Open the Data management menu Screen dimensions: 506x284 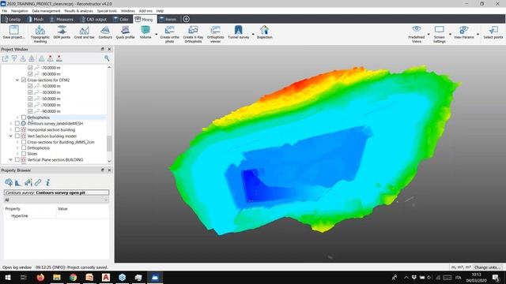[x=46, y=11]
